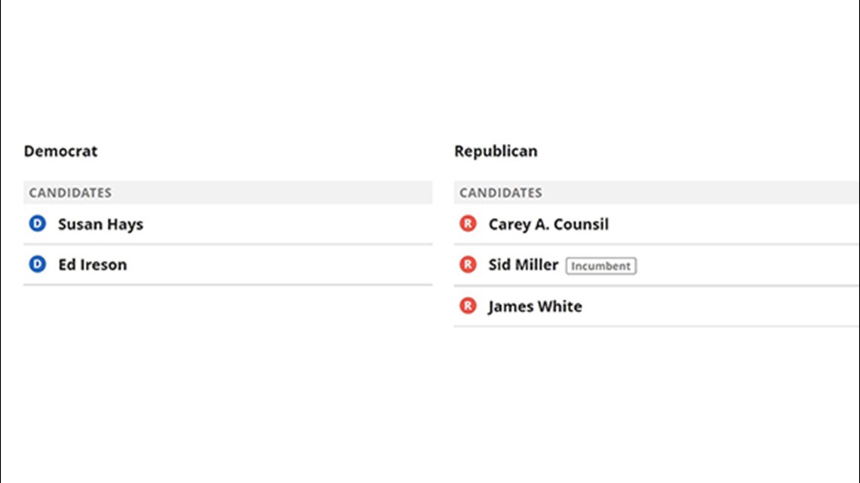Viewport: 860px width, 483px height.
Task: Open Sid Miller candidate entry
Action: 524,264
